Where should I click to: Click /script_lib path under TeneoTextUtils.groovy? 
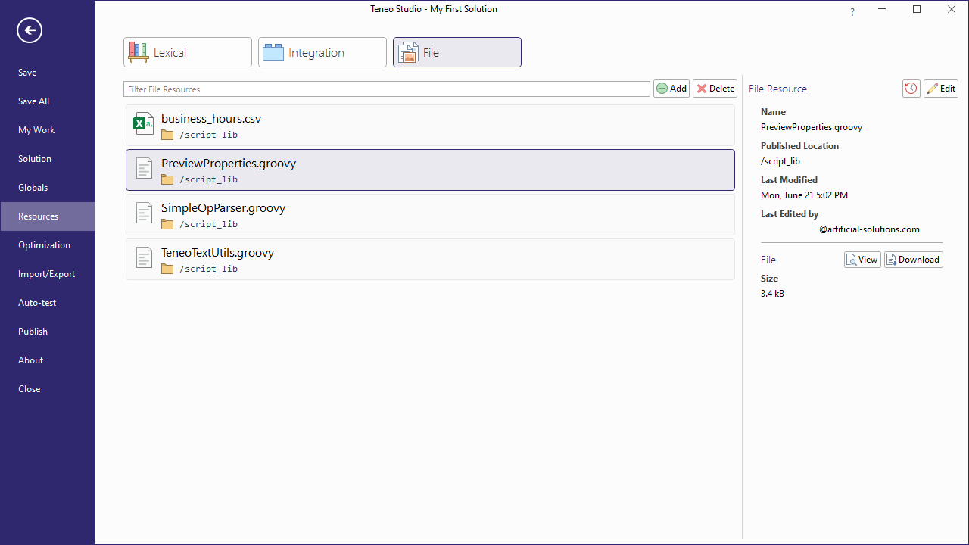pos(208,269)
